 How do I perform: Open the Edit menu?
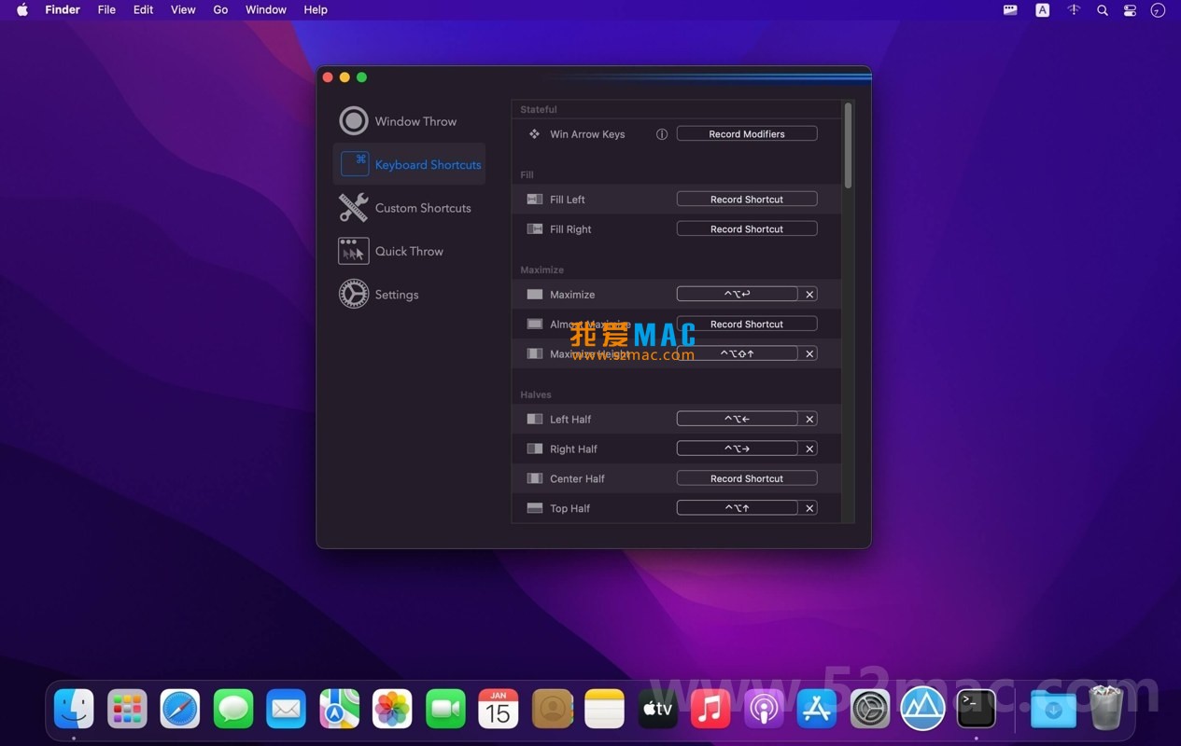point(143,9)
